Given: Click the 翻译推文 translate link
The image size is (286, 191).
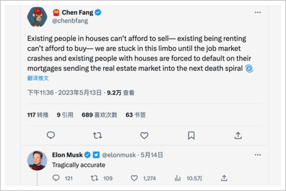Looking at the screenshot, I should (x=38, y=78).
